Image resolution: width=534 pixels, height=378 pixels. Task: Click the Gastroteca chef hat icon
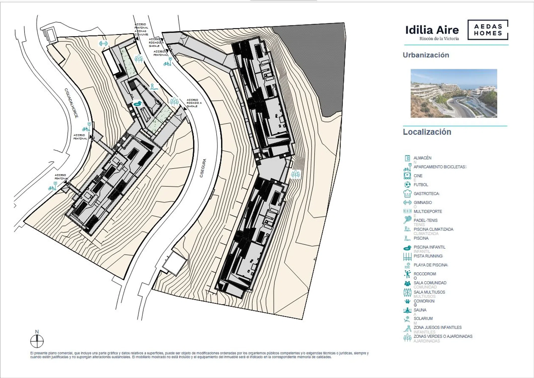tap(407, 194)
